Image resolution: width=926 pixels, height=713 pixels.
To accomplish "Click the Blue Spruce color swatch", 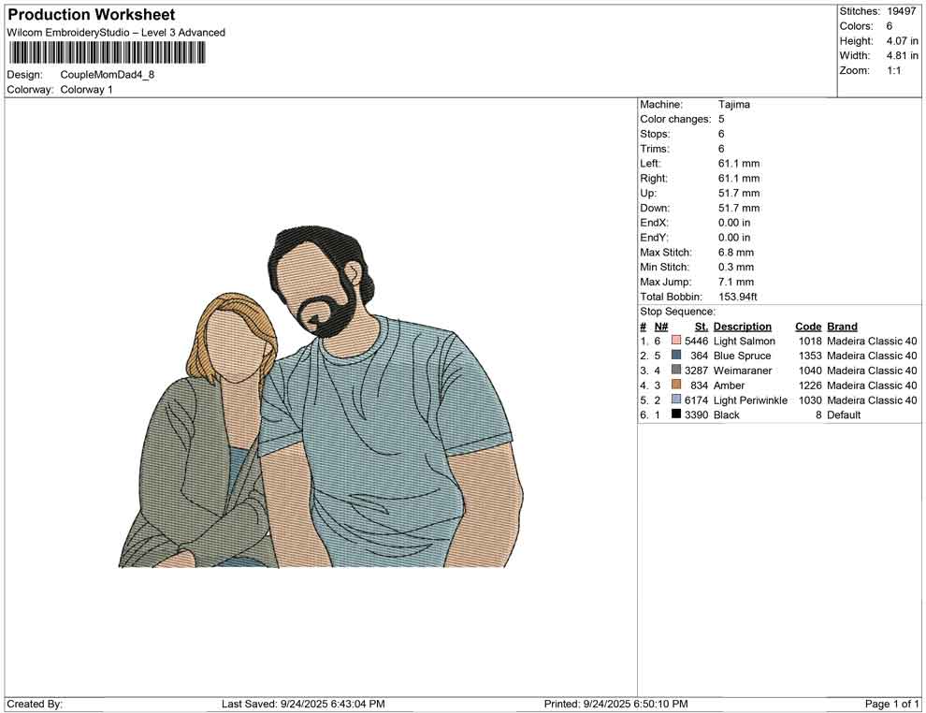I will pyautogui.click(x=676, y=355).
